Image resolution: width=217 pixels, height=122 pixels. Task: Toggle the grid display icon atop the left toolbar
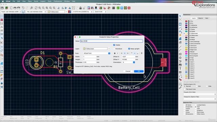point(2,16)
